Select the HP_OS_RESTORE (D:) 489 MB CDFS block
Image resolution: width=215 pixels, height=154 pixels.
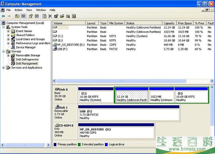[x=116, y=131]
